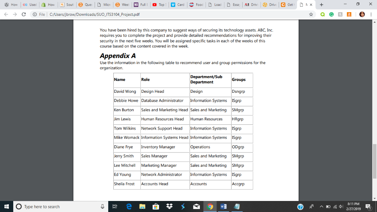Image resolution: width=377 pixels, height=212 pixels.
Task: Open the Mail app from the taskbar
Action: point(196,206)
